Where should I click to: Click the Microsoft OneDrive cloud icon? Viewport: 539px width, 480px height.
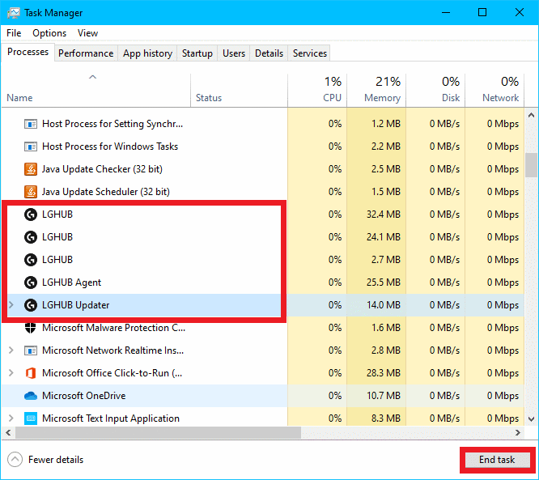click(31, 396)
